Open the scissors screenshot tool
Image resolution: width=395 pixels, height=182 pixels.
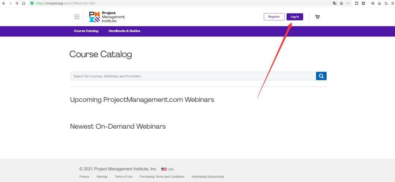click(x=379, y=3)
